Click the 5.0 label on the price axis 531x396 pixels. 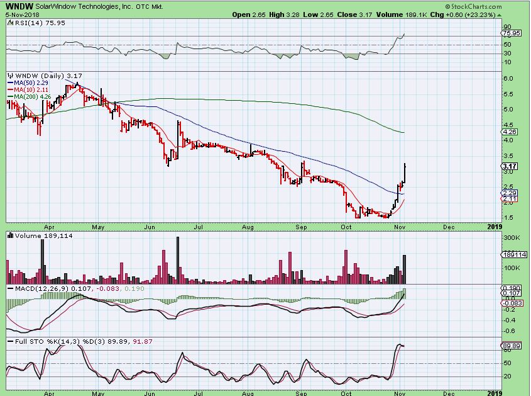pos(508,110)
